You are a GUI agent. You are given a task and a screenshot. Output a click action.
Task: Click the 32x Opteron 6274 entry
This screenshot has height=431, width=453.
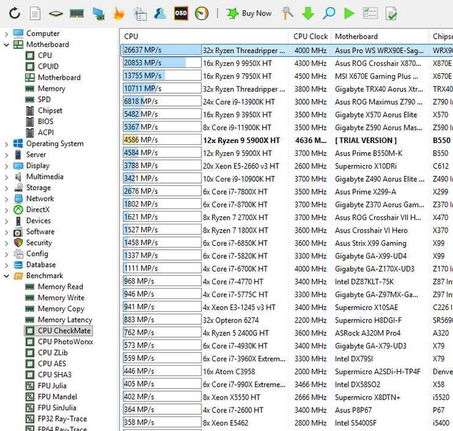[x=231, y=320]
